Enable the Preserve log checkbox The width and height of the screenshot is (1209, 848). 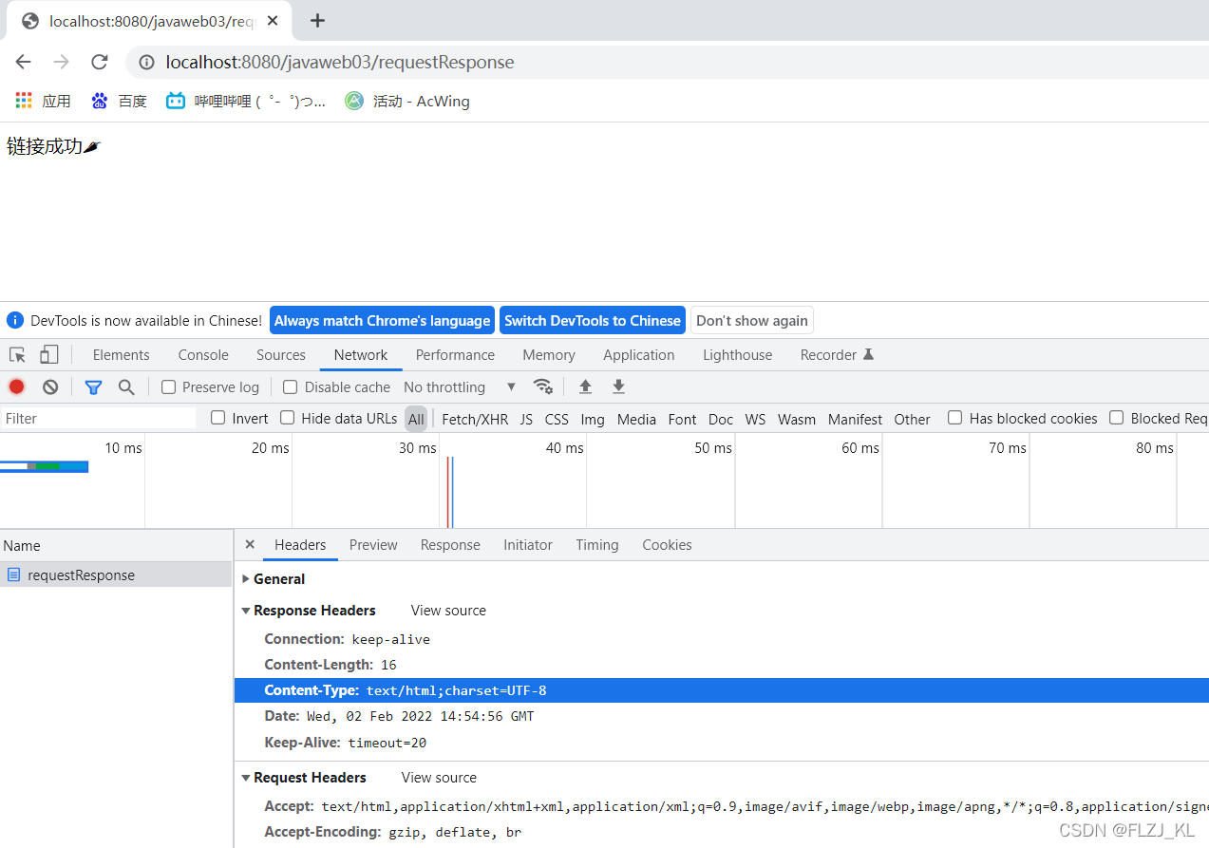(x=168, y=386)
